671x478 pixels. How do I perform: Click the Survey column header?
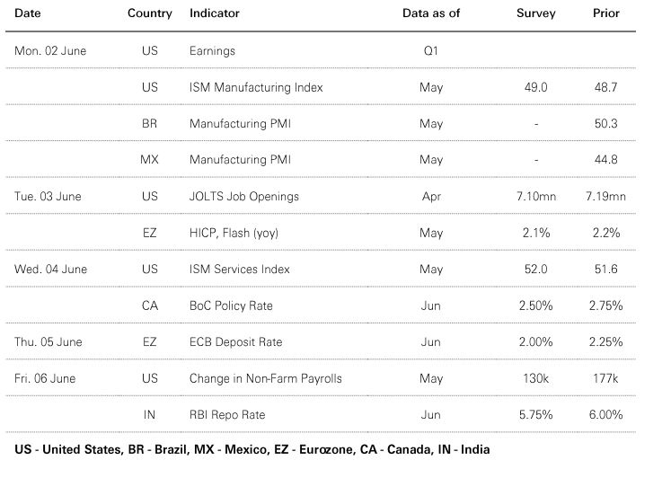coord(535,13)
